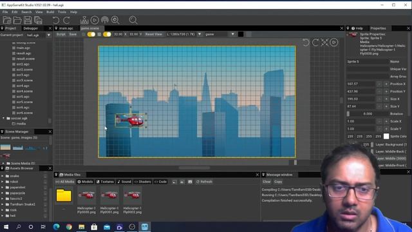The image size is (412, 232).
Task: Launch Microsoft Edge from the taskbar
Action: click(x=56, y=227)
